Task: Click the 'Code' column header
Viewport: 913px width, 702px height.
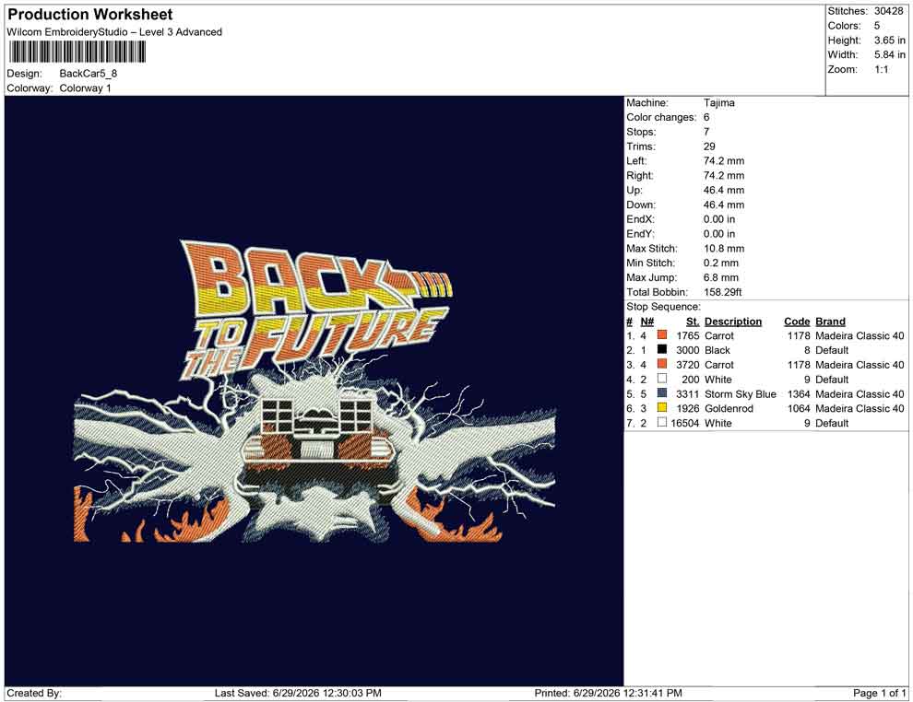Action: [x=797, y=321]
